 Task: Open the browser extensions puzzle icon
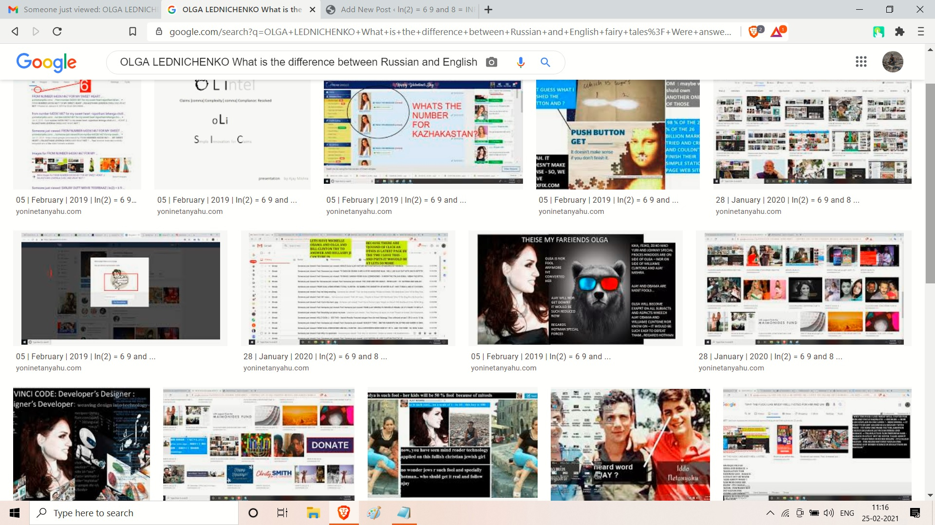tap(899, 32)
